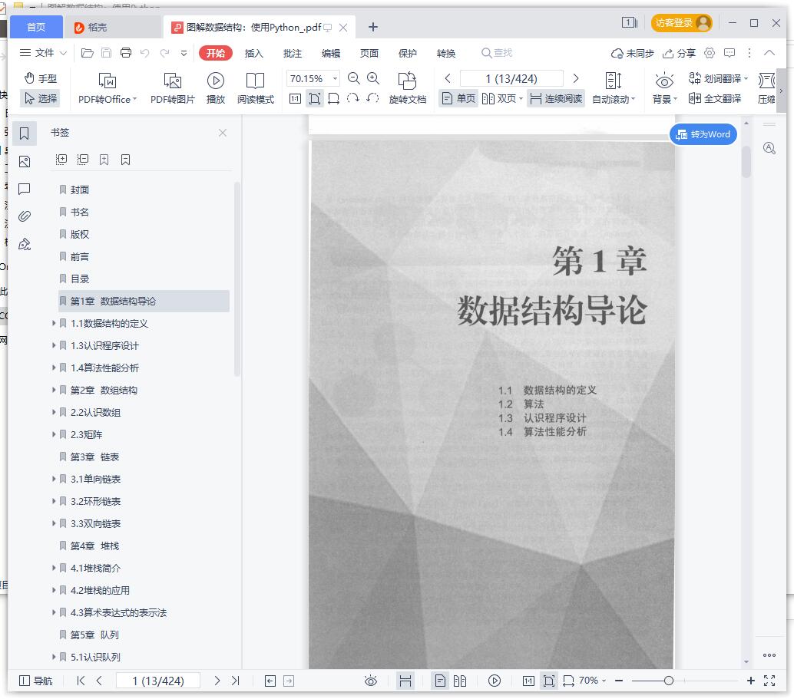Fit page view in ribbon
Viewport: 794px width, 699px height.
[315, 99]
